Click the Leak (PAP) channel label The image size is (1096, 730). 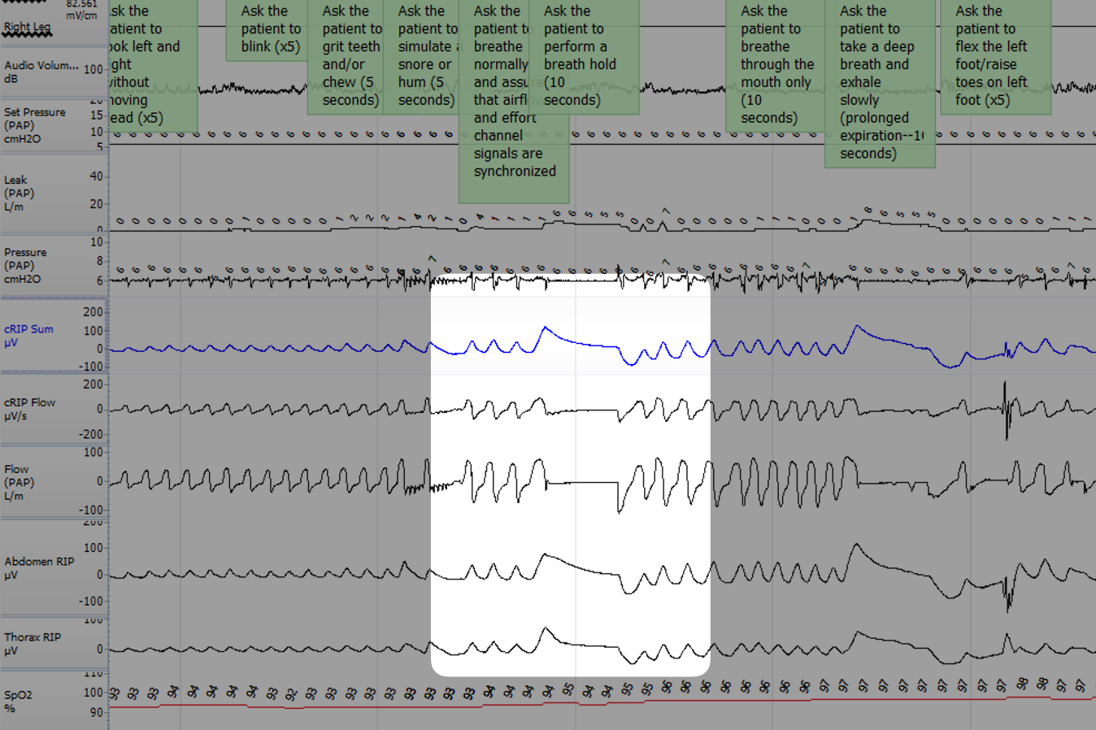[x=24, y=193]
